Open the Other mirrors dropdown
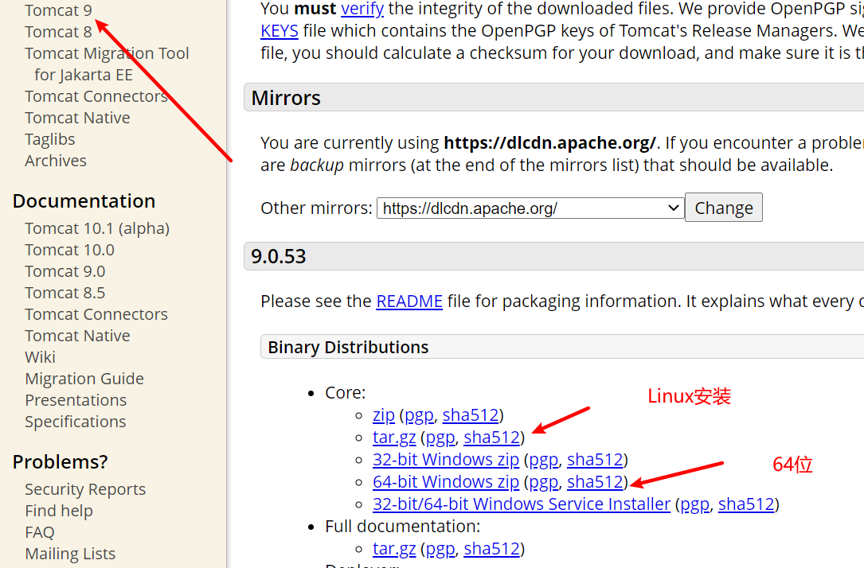Screen dimensions: 864x568 (530, 208)
